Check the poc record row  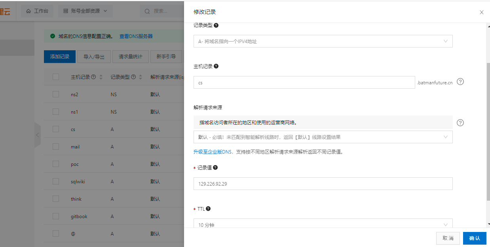[x=56, y=164]
